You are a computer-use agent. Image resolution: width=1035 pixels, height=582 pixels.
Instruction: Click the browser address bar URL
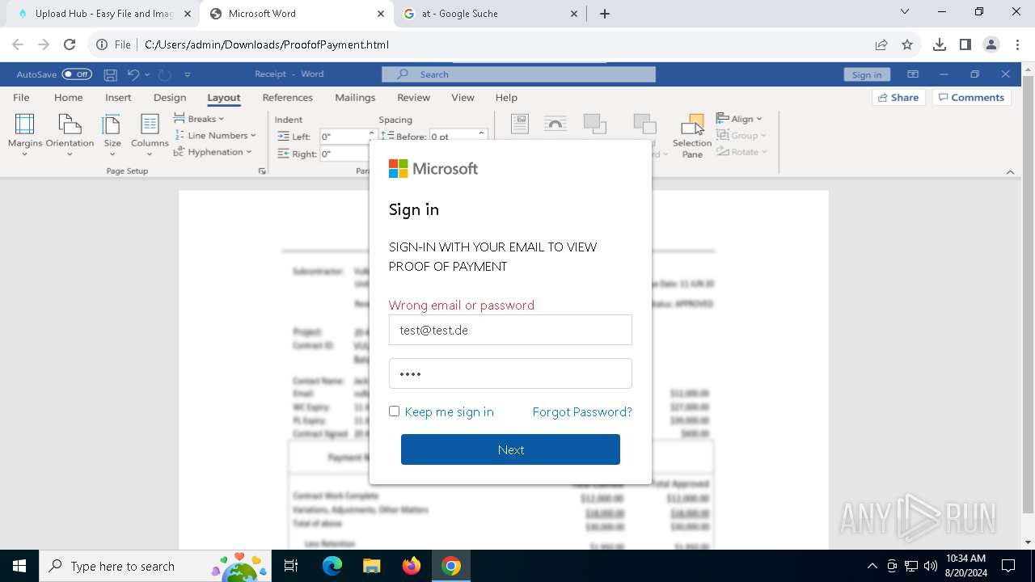tap(267, 44)
